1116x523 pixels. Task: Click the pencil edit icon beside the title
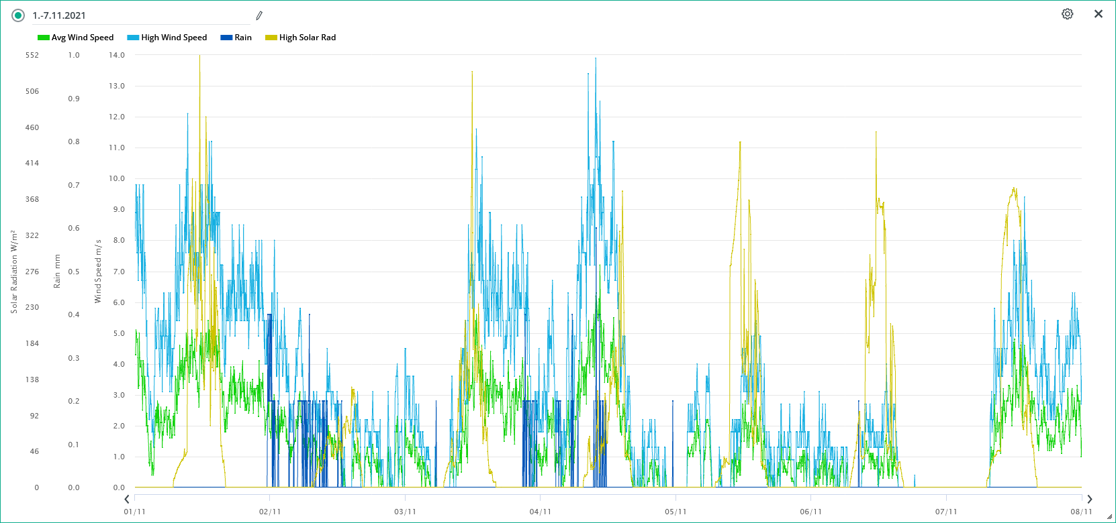click(x=259, y=15)
